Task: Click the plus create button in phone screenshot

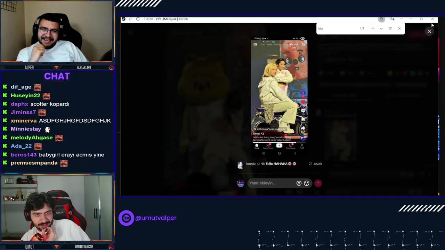Action: tap(279, 145)
